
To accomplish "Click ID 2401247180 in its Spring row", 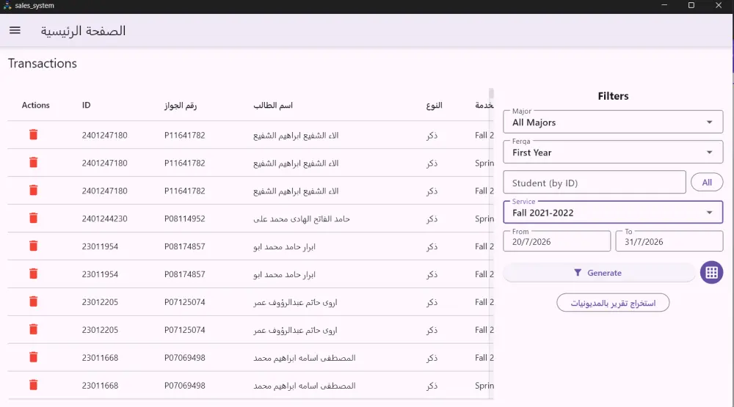I will tap(104, 163).
